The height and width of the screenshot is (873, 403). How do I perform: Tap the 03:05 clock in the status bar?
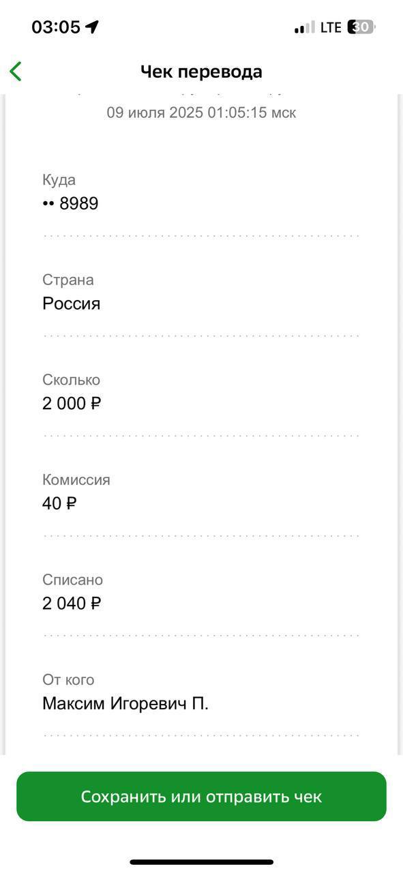[x=56, y=27]
